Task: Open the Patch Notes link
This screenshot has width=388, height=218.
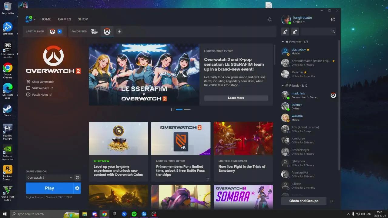Action: pos(40,95)
